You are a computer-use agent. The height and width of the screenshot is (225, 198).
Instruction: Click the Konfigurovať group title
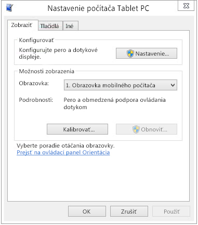click(36, 40)
